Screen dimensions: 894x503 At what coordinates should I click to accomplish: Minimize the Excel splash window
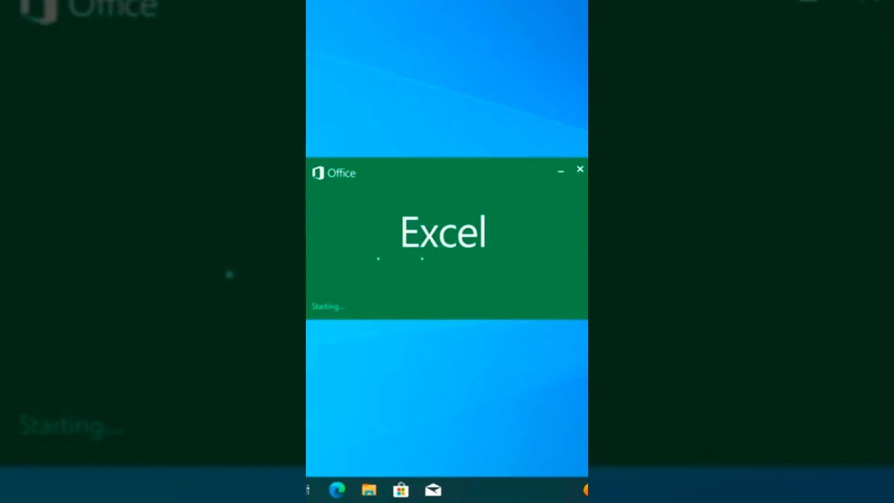coord(561,170)
